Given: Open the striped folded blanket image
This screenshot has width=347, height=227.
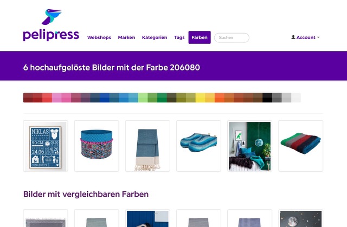Looking at the screenshot, I should tap(301, 146).
